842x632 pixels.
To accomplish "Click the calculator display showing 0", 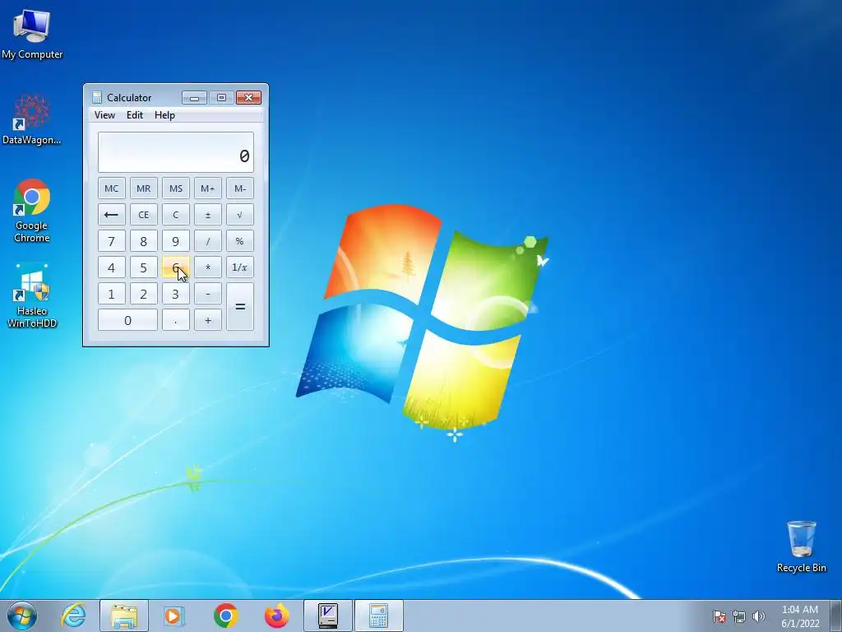I will [x=176, y=152].
